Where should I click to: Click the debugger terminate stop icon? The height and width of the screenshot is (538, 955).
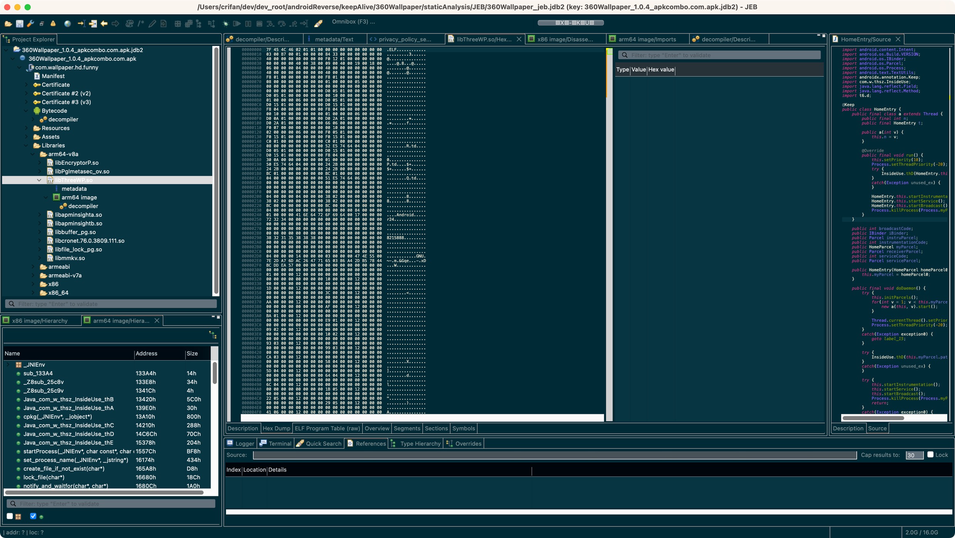click(x=259, y=23)
